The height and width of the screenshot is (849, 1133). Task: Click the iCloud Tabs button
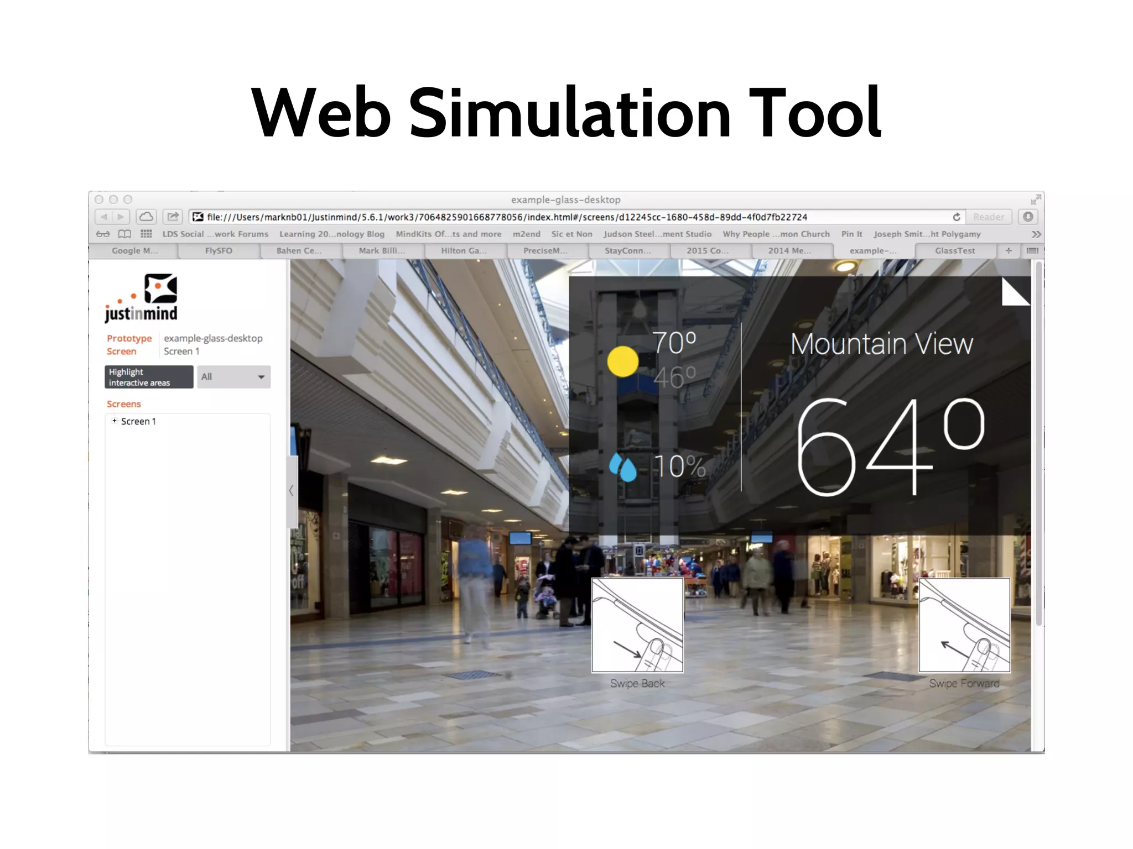[146, 217]
